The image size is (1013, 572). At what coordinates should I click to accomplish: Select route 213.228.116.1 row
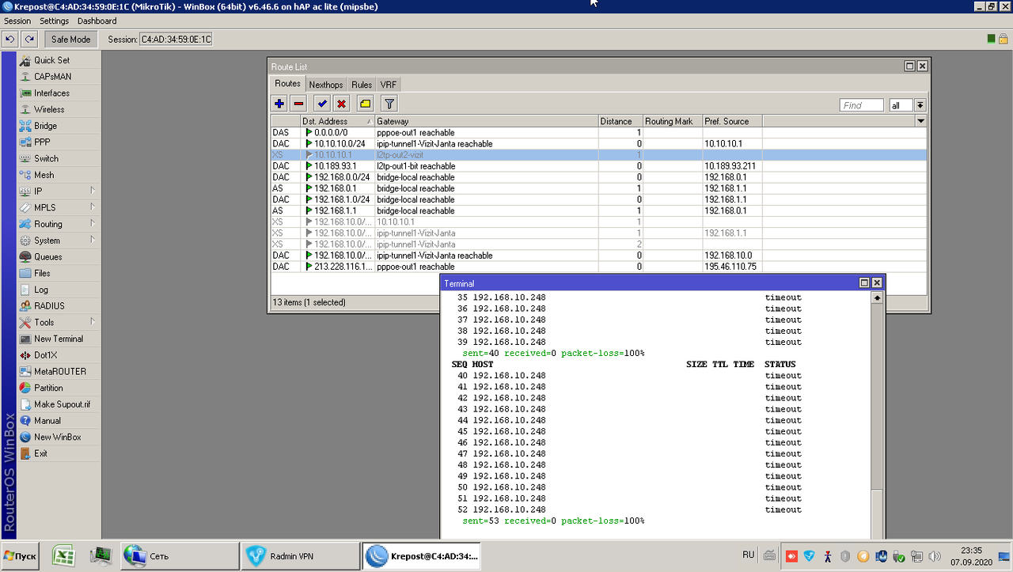point(598,267)
